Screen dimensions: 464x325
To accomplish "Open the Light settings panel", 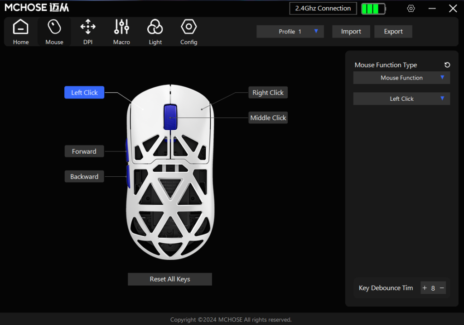I will (155, 31).
